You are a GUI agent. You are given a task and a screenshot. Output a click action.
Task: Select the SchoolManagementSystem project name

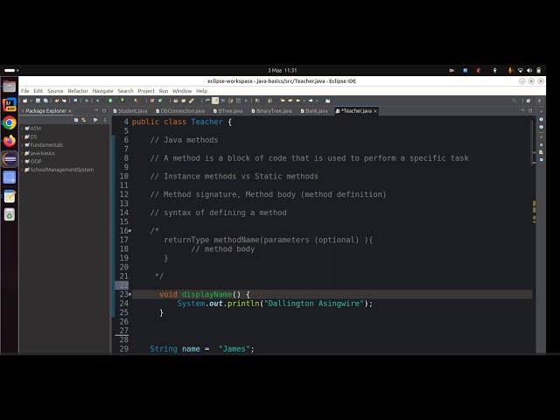[x=62, y=169]
